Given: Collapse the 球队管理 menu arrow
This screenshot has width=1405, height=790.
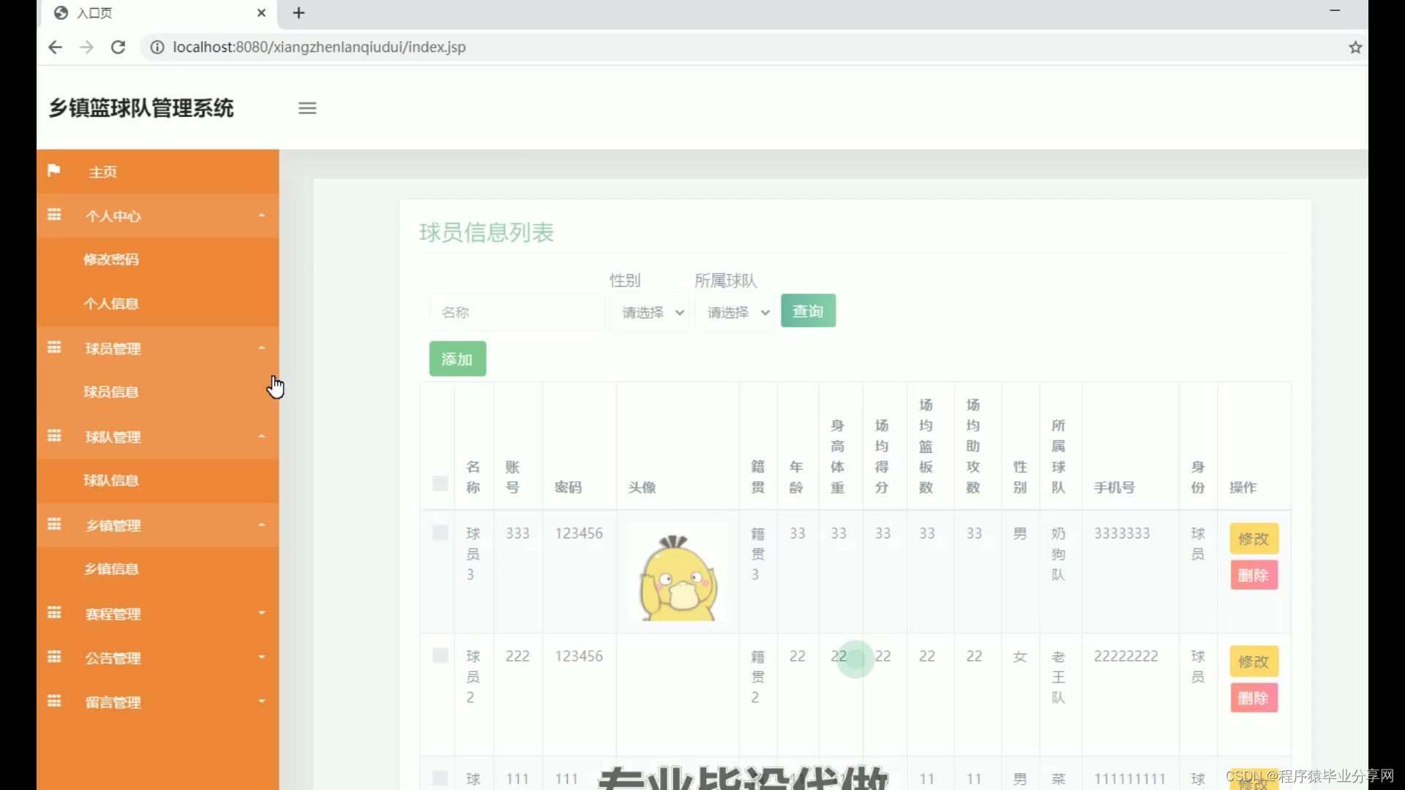Looking at the screenshot, I should point(261,436).
